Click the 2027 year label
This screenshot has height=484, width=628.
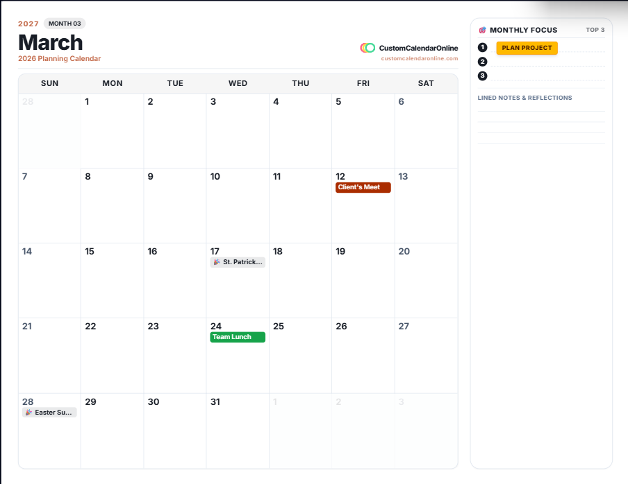28,24
